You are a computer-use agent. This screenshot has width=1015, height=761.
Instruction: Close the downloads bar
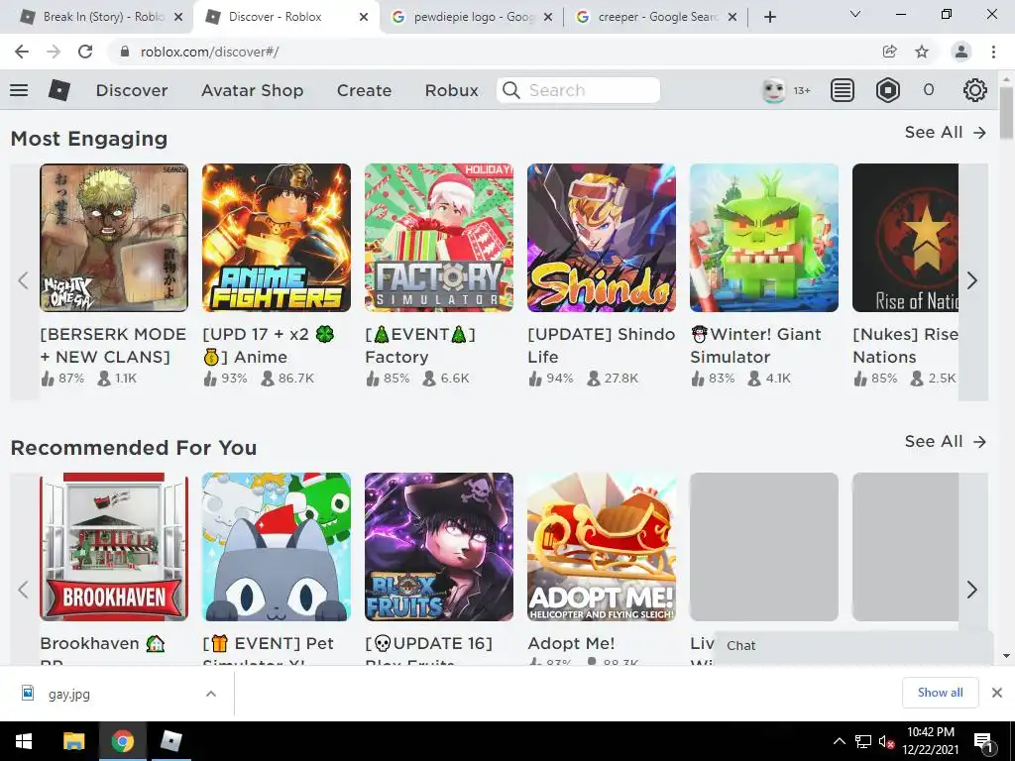[x=997, y=693]
